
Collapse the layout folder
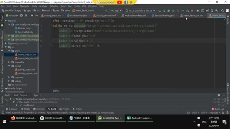point(9,66)
